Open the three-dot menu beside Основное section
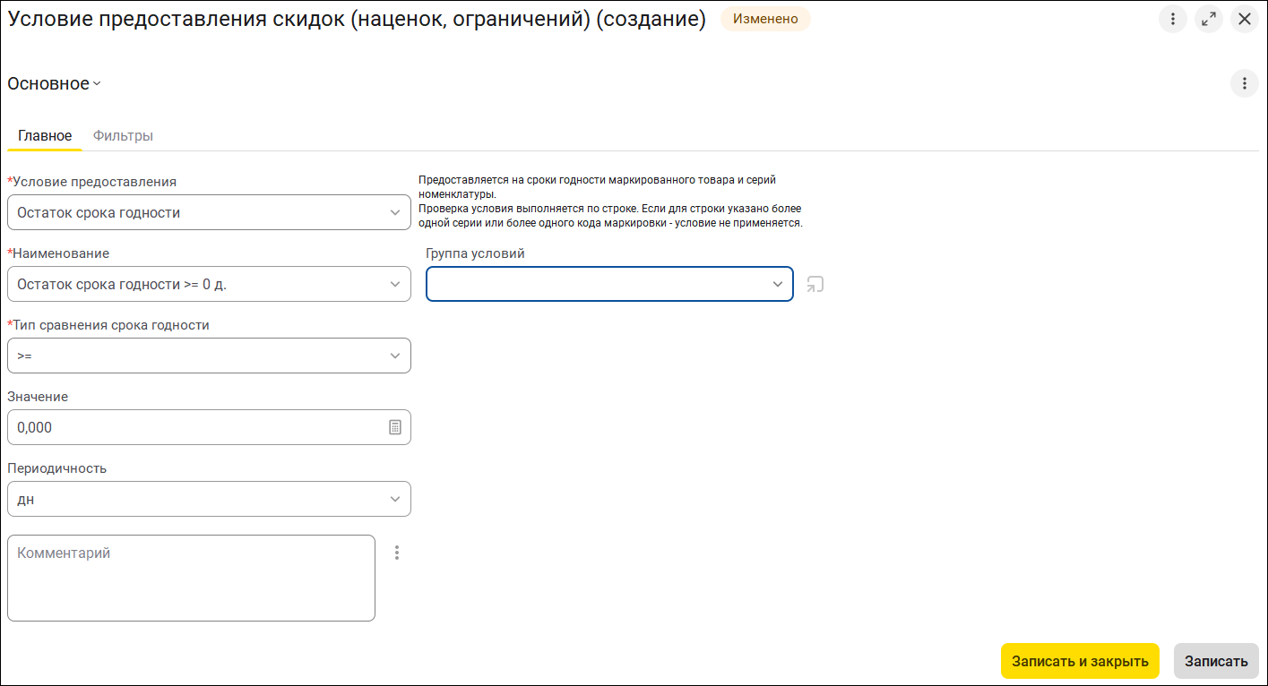The width and height of the screenshot is (1268, 686). coord(1244,83)
